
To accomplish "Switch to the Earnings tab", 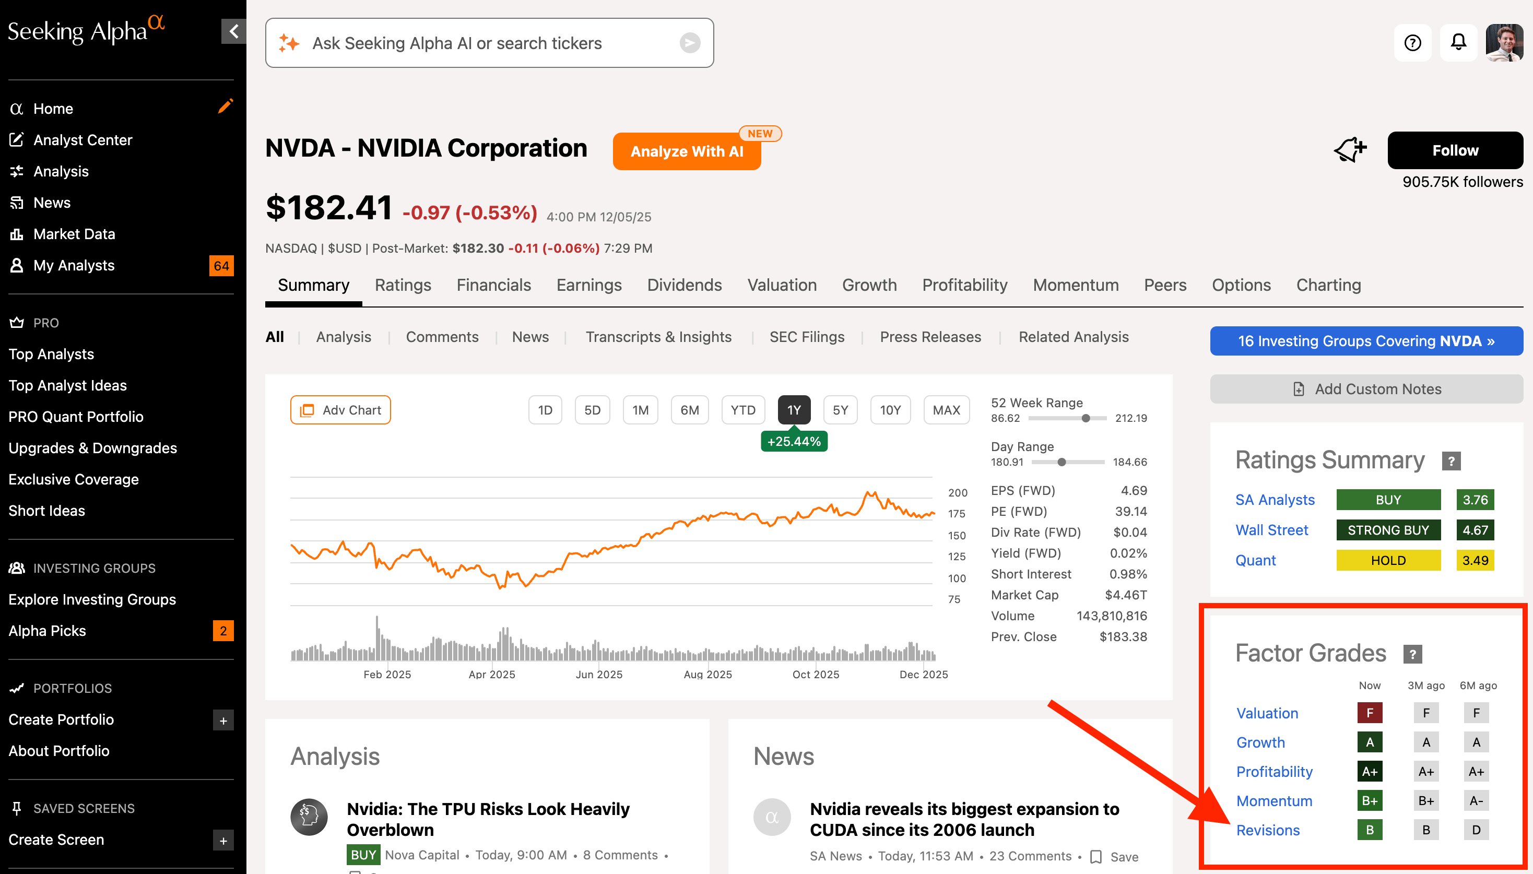I will point(588,285).
